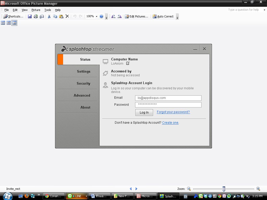Open the File menu
This screenshot has width=267, height=200.
click(7, 10)
